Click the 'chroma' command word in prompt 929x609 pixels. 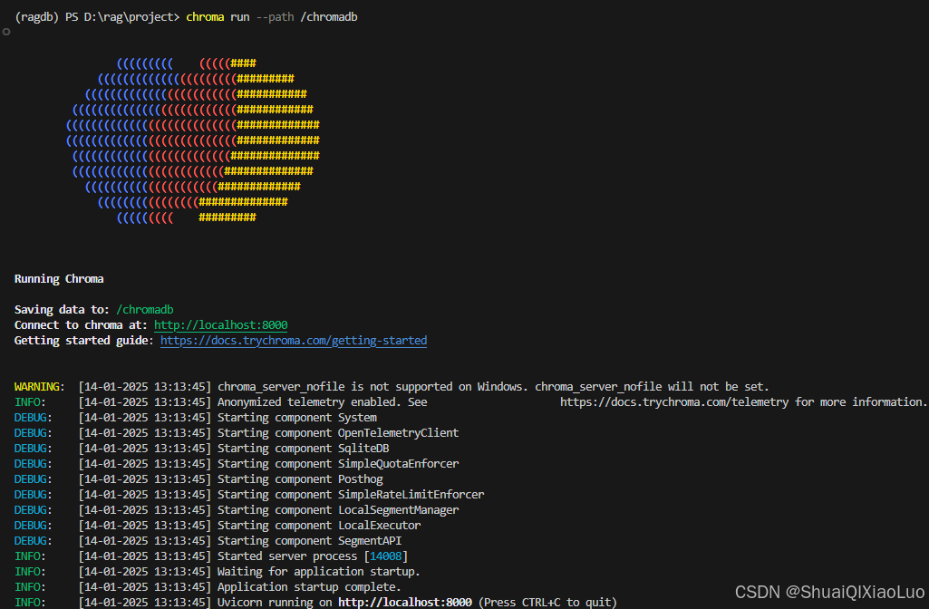pos(205,16)
